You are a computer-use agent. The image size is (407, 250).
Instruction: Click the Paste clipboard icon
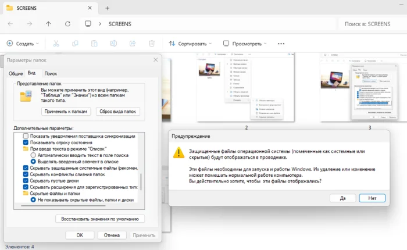[94, 44]
